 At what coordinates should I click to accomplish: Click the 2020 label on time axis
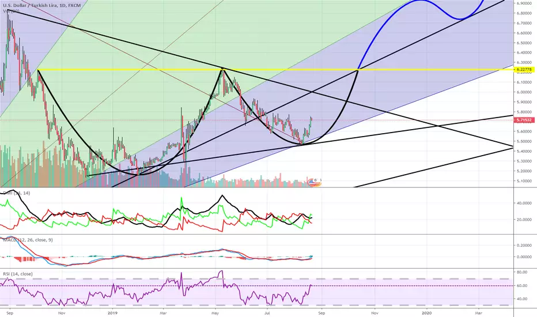coord(427,313)
